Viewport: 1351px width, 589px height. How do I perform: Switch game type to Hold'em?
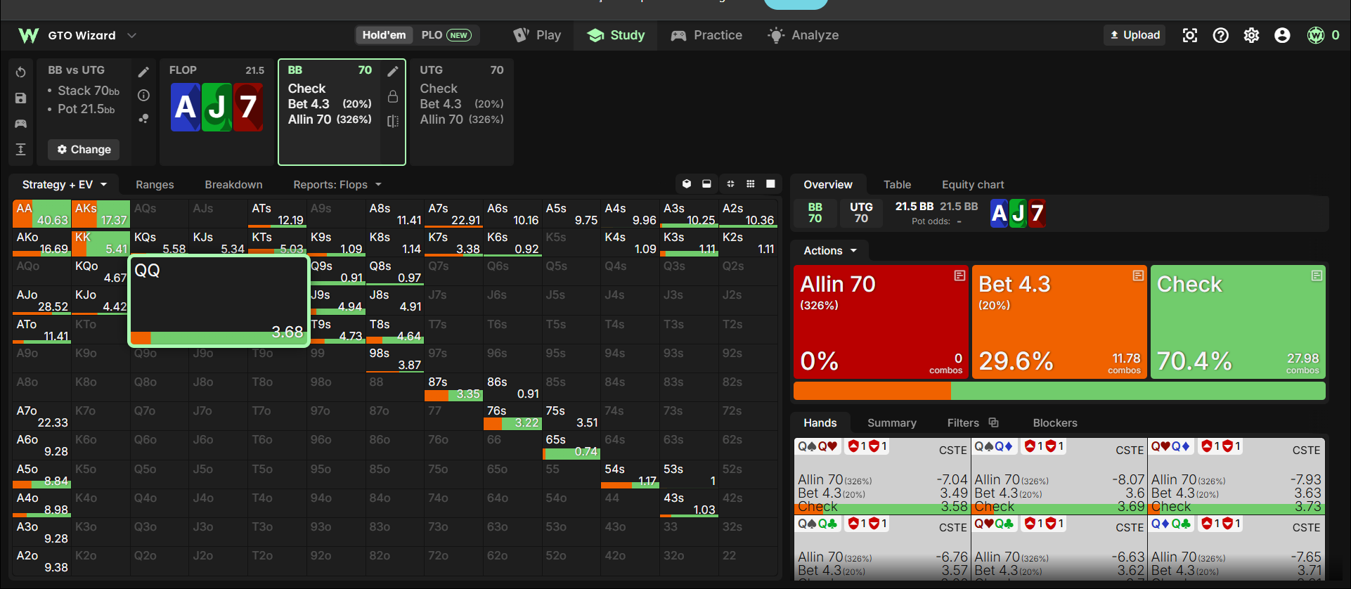(x=384, y=35)
